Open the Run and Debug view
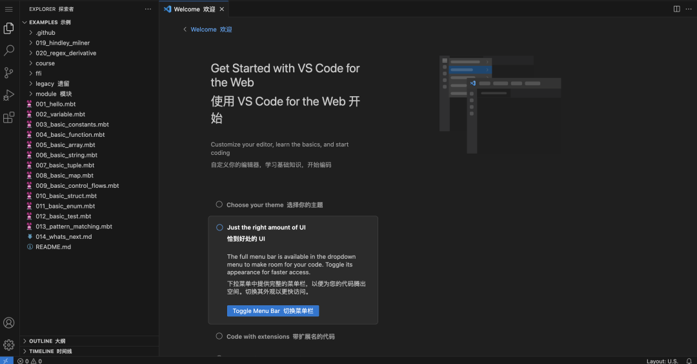 click(x=9, y=95)
